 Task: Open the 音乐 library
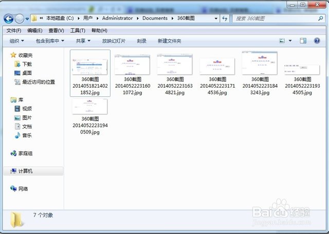click(27, 136)
